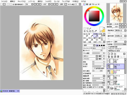Click the trash icon to delete layer
Image resolution: width=127 pixels, height=95 pixels.
click(118, 56)
